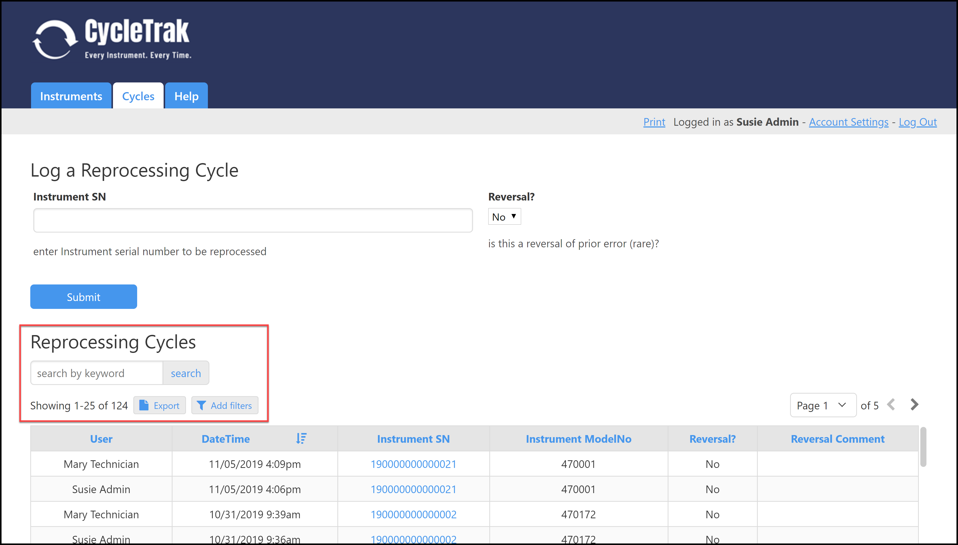Click the Log Out link

pos(918,122)
